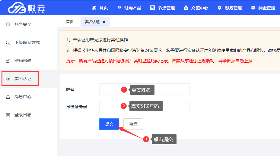Open 订购产品 in the top menu
280x156 pixels.
pos(133,8)
